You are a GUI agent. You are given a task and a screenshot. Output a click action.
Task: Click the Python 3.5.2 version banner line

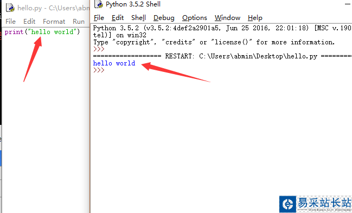(x=222, y=28)
